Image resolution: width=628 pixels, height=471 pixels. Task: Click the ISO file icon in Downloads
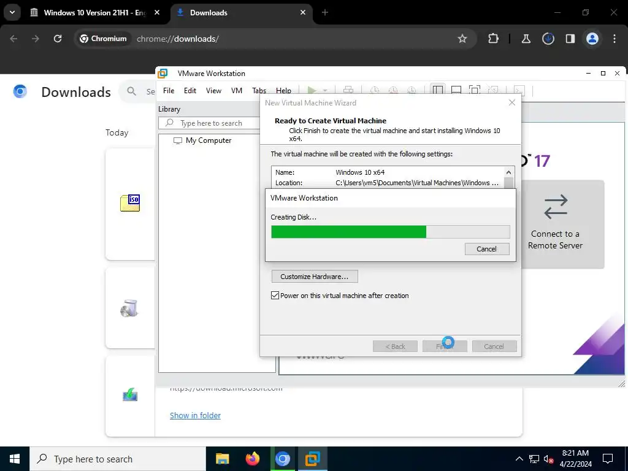[x=130, y=202]
